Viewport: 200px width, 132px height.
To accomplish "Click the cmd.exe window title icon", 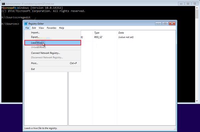I will [3, 4].
